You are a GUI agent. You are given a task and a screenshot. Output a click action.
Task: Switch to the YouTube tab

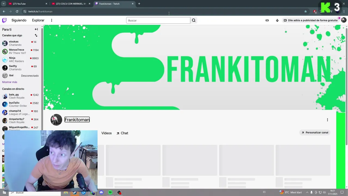(27, 4)
